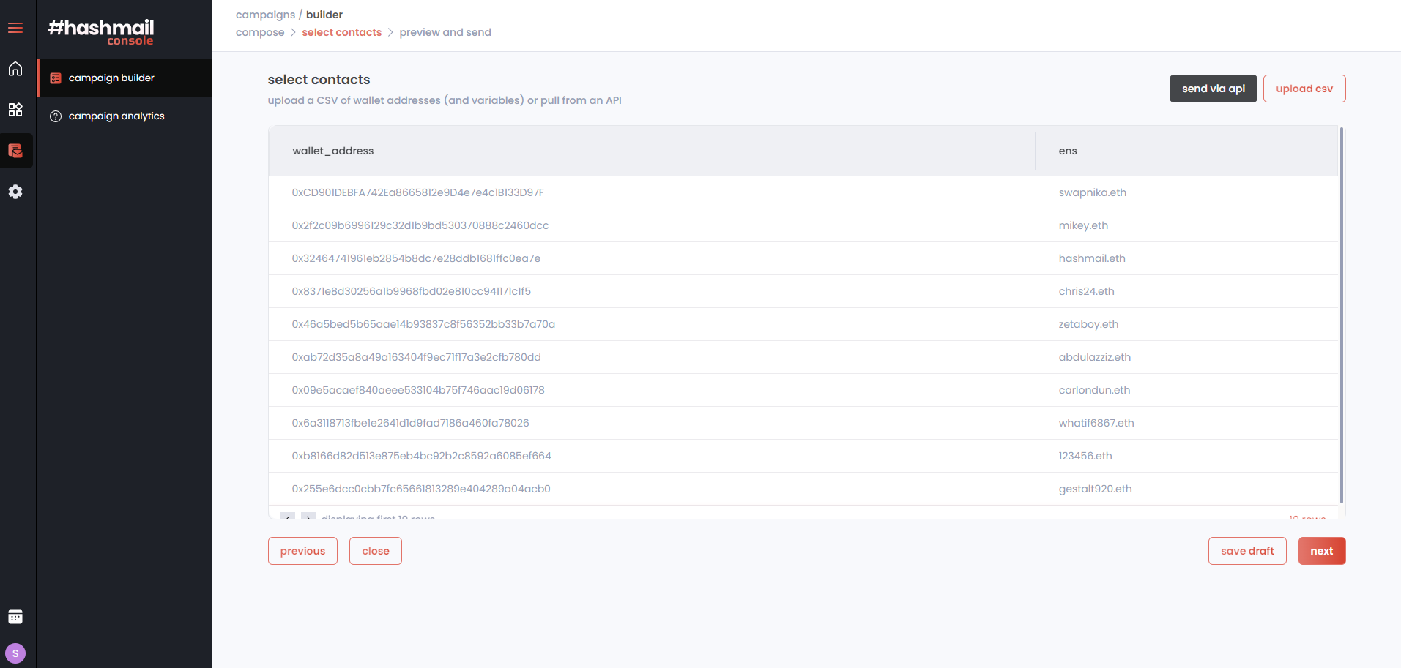1401x668 pixels.
Task: Click the previous button
Action: [x=302, y=551]
